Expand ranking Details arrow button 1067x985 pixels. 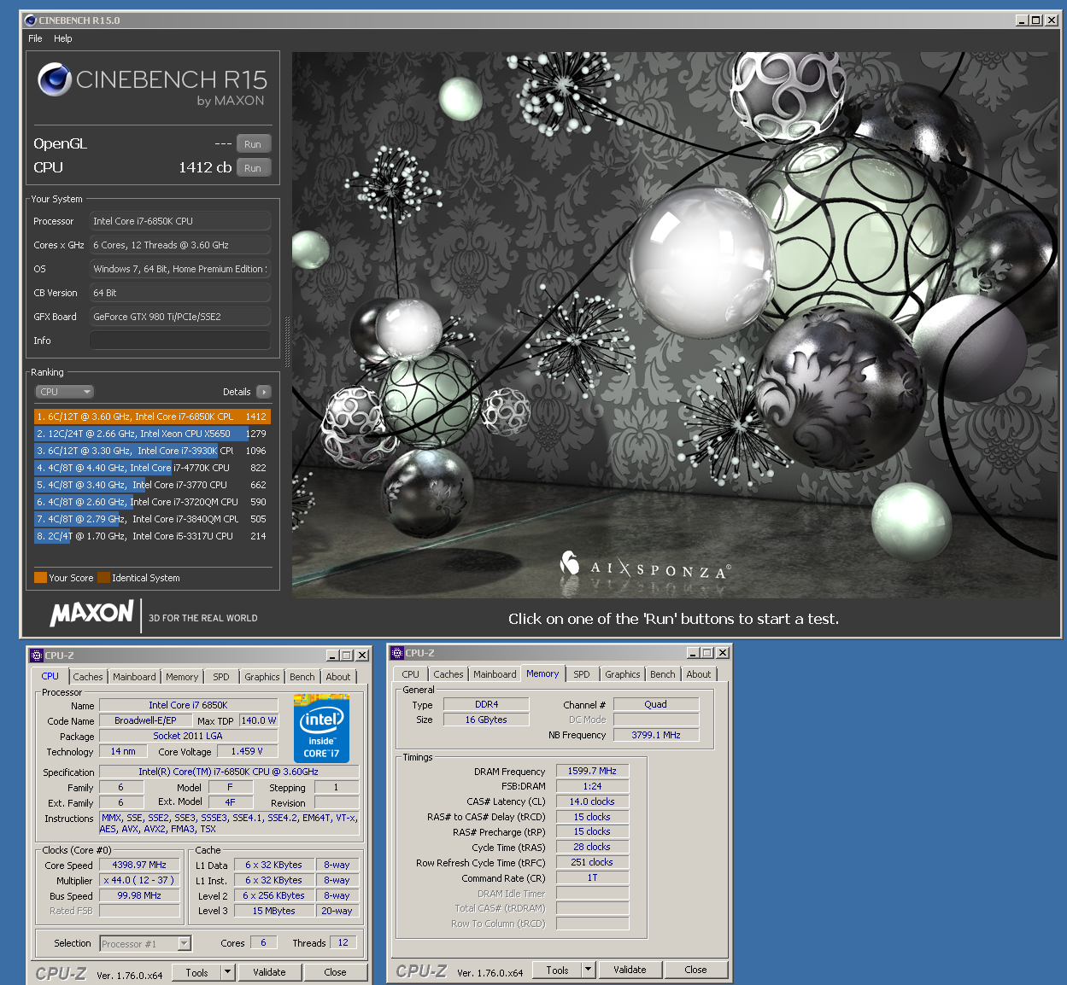263,392
